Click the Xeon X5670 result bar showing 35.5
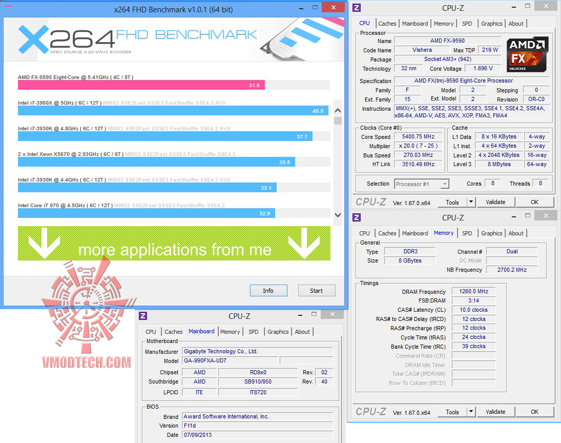 tap(156, 162)
